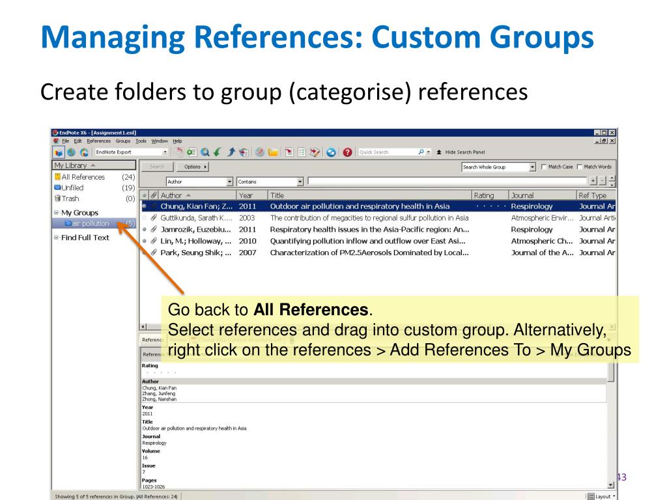Open the Author search field dropdown
667x500 pixels.
point(229,182)
